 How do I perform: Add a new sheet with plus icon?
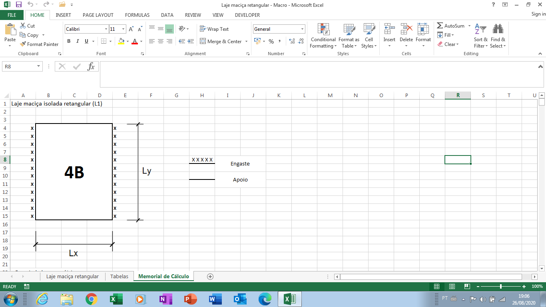click(210, 276)
